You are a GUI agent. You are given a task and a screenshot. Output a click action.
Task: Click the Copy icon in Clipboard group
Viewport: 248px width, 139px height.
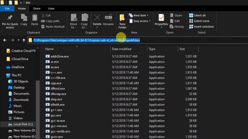(24, 18)
